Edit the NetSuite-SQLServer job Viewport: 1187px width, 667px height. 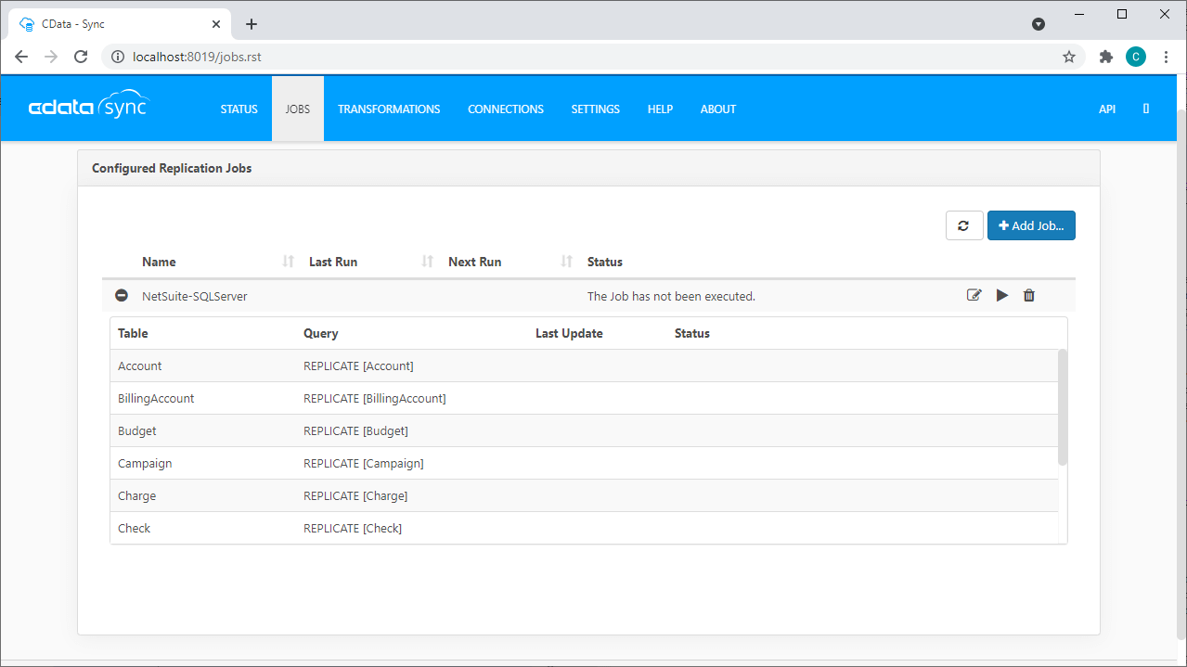pos(974,296)
